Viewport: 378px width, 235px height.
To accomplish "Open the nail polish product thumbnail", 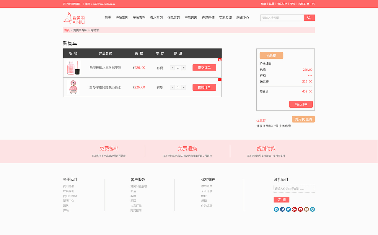I will pyautogui.click(x=73, y=68).
